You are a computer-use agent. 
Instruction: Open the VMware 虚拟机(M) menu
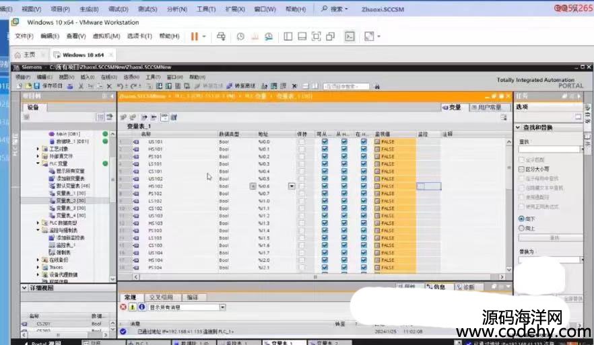[106, 36]
